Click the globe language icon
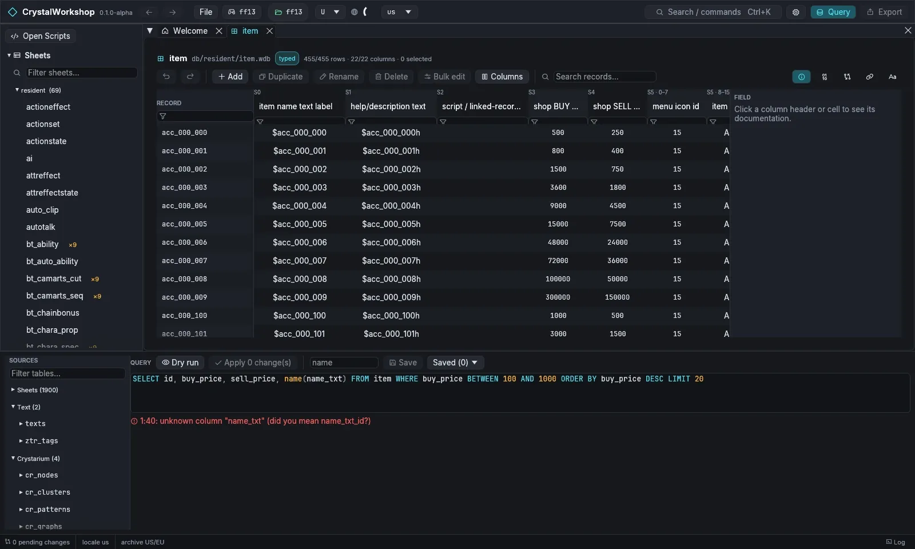The image size is (915, 549). [355, 12]
